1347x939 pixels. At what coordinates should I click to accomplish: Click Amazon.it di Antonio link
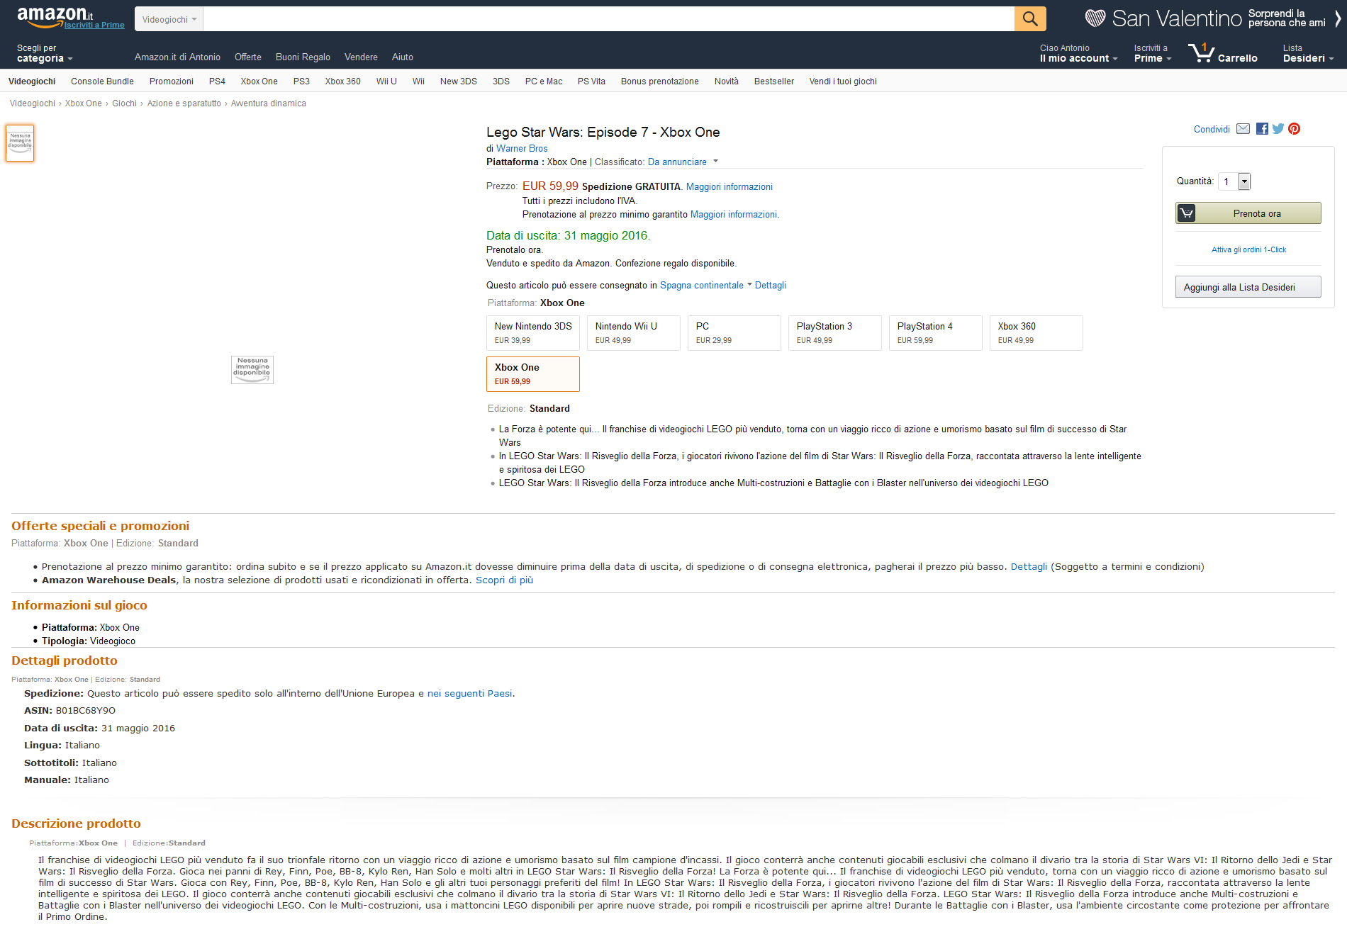pos(177,57)
